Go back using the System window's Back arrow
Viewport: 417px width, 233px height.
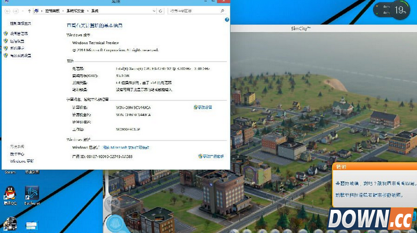[7, 11]
